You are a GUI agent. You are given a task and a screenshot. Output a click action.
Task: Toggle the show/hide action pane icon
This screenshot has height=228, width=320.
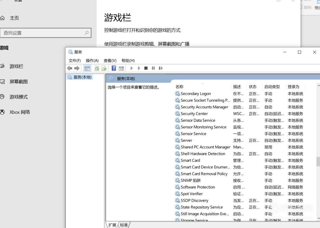point(121,68)
